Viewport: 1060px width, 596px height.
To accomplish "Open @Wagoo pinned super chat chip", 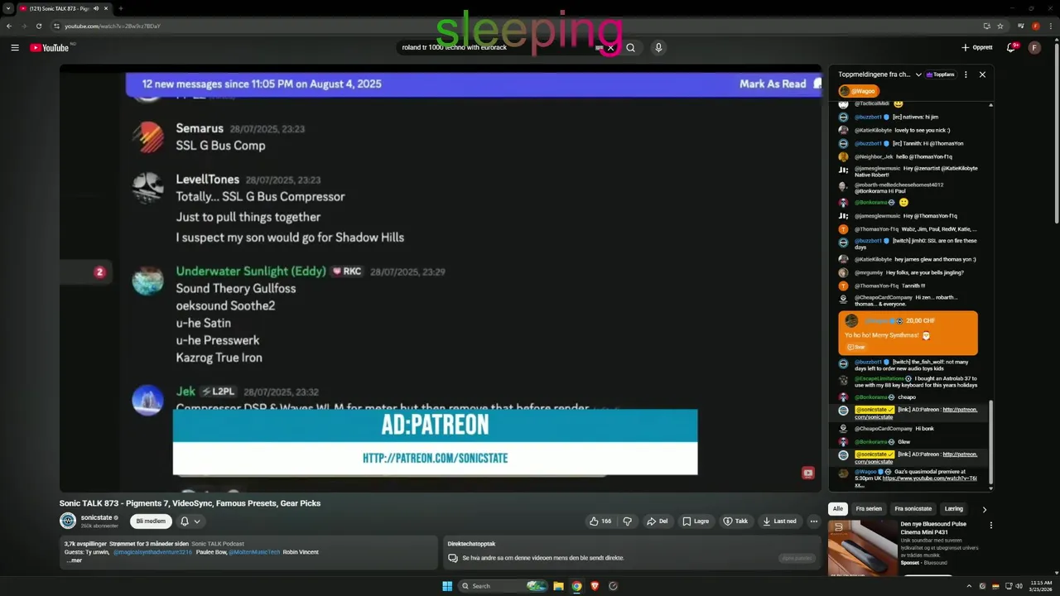I will pos(858,91).
